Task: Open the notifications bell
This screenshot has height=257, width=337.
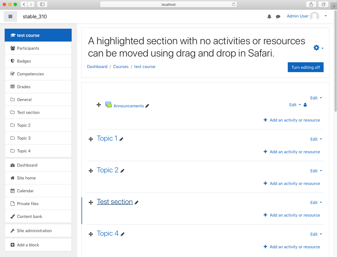Action: point(269,17)
